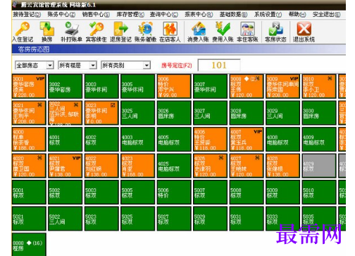Select room tile 8888 哑房

pyautogui.click(x=29, y=245)
